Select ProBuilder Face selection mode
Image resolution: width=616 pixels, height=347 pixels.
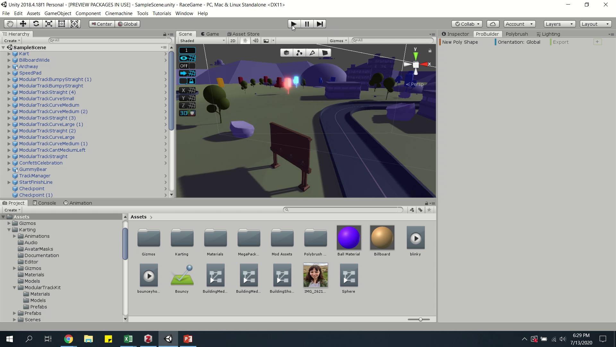(325, 53)
